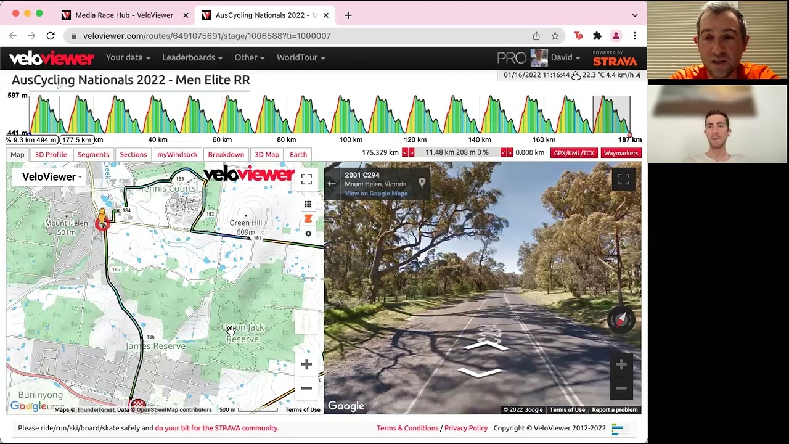Switch to the Breakdown tab

click(226, 155)
